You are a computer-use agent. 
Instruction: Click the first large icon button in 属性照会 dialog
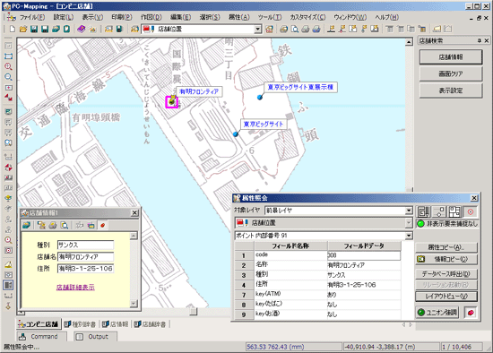pos(423,211)
